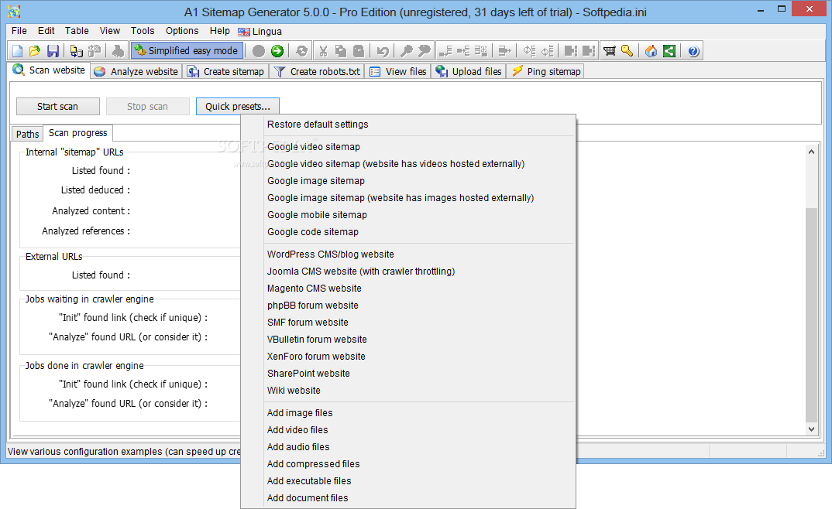This screenshot has width=832, height=509.
Task: Switch to the Paths tab
Action: [x=28, y=134]
